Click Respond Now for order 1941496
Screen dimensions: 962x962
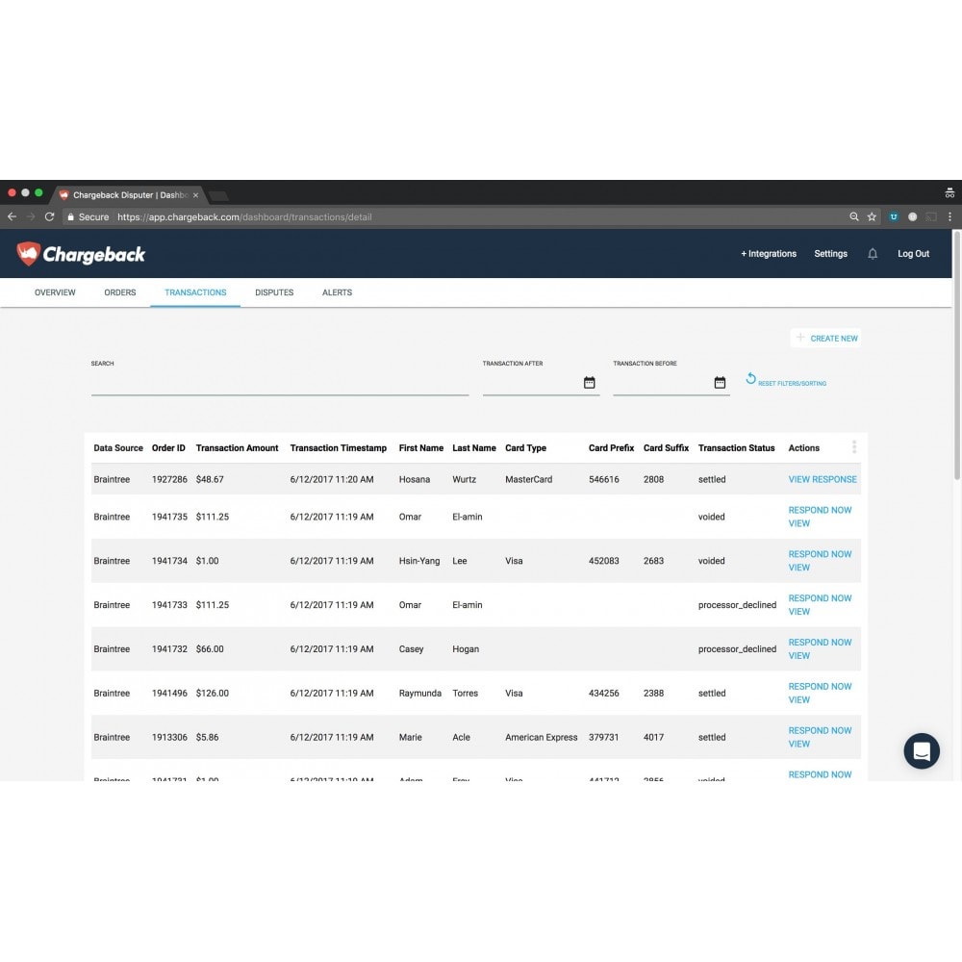[819, 687]
